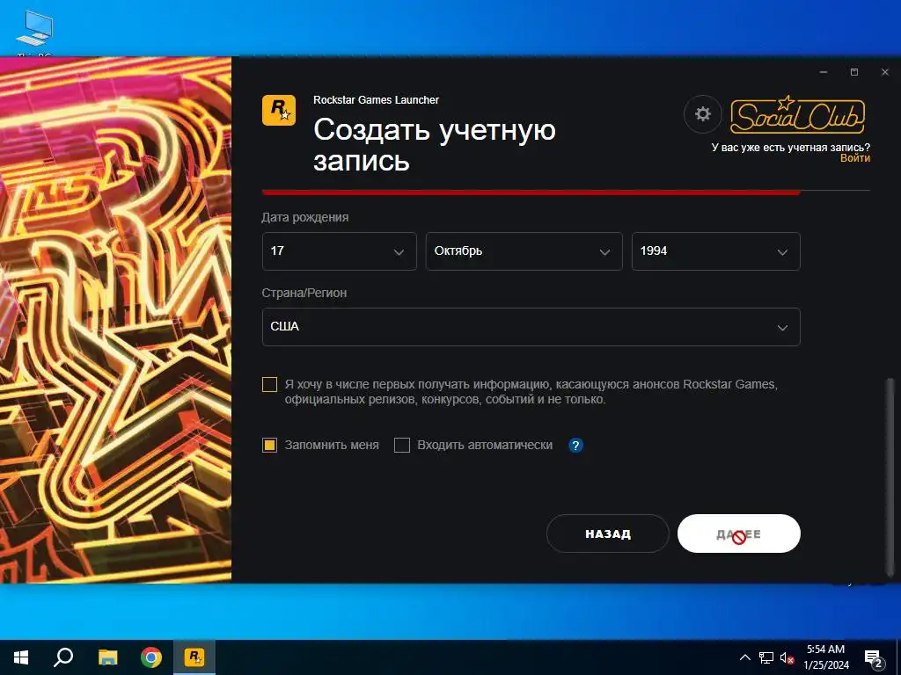The image size is (901, 675).
Task: Click the Страна/Регион label
Action: tap(304, 293)
